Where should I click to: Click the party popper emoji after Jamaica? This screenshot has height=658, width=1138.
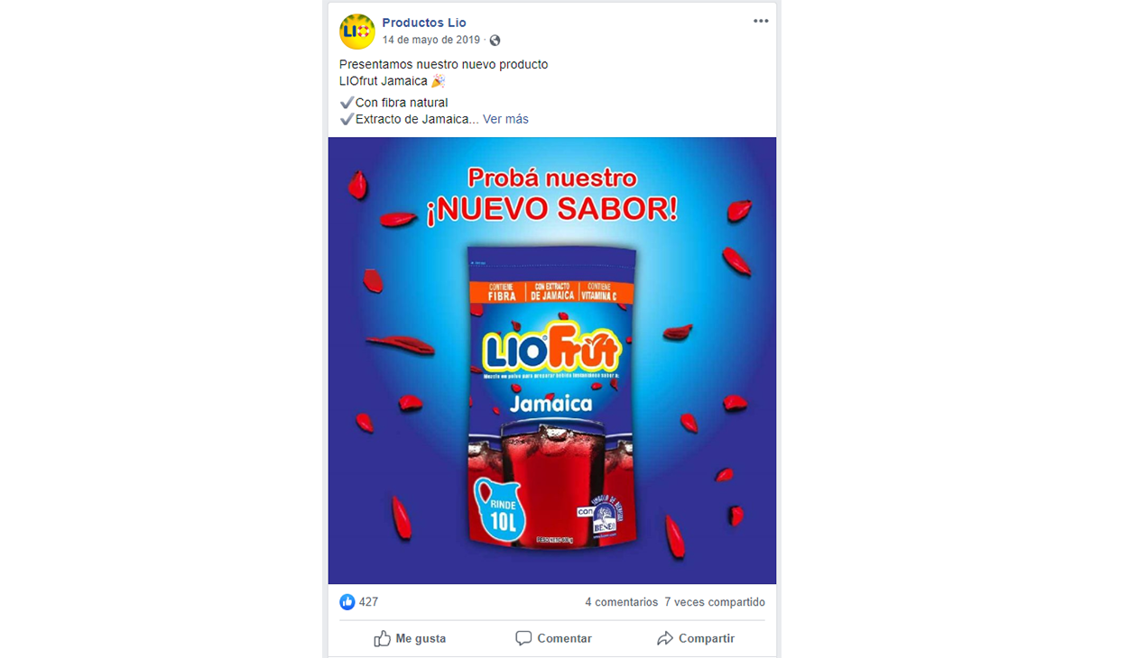[x=438, y=81]
